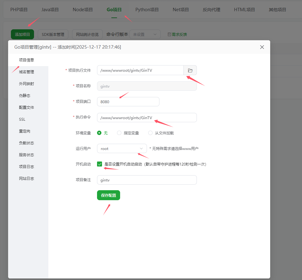Open 网站统计总览 button
This screenshot has width=302, height=280.
(x=87, y=35)
